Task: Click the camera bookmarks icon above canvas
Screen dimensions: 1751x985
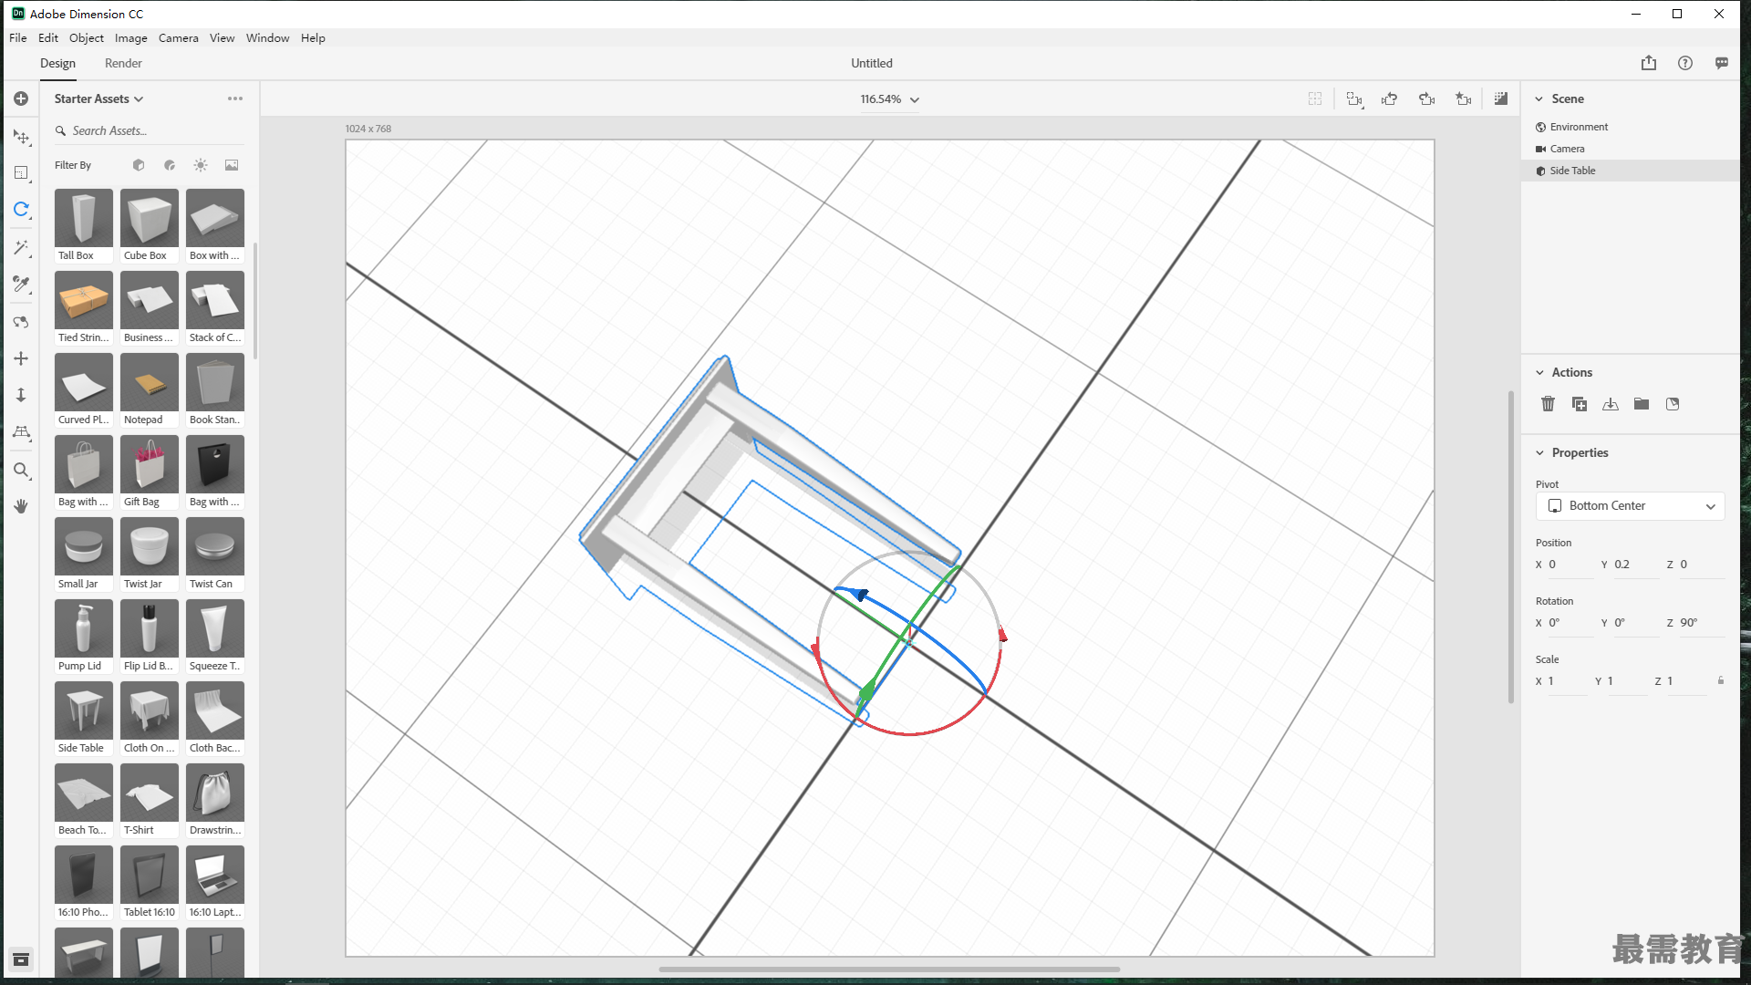Action: pos(1354,99)
